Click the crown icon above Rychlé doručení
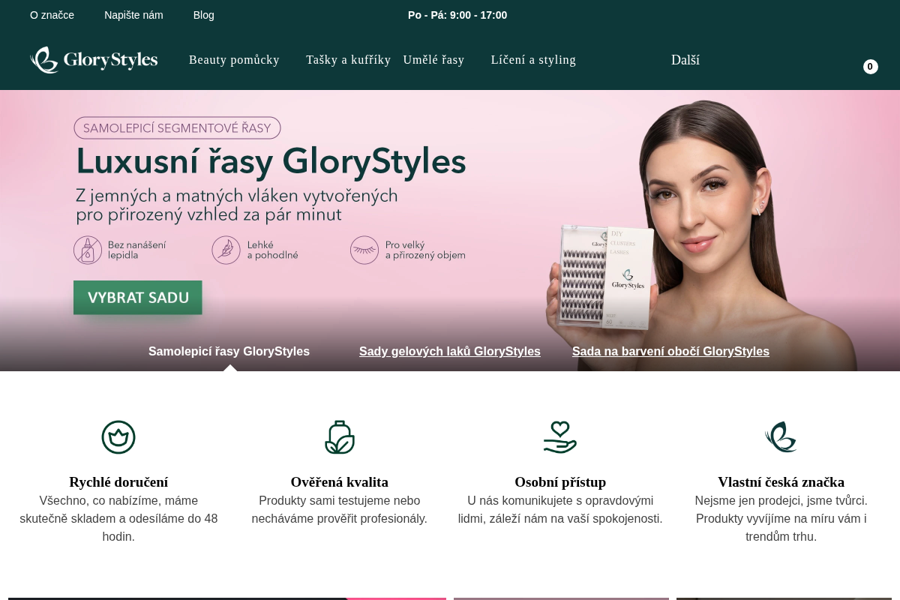Image resolution: width=900 pixels, height=600 pixels. pos(118,437)
